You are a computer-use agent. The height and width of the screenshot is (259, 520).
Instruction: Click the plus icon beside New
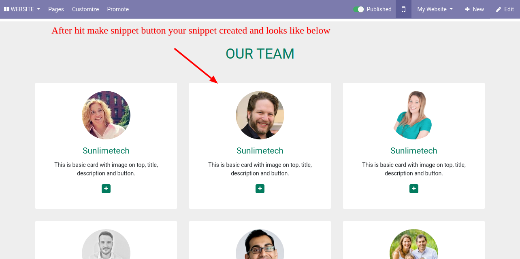[x=467, y=9]
